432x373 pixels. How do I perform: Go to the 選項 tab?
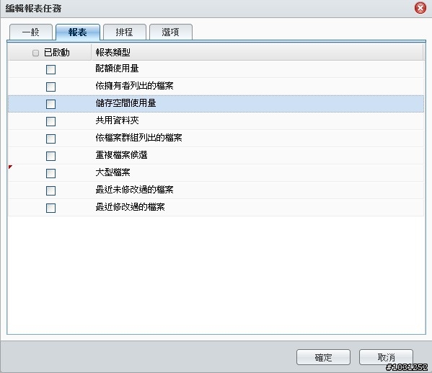pyautogui.click(x=170, y=32)
